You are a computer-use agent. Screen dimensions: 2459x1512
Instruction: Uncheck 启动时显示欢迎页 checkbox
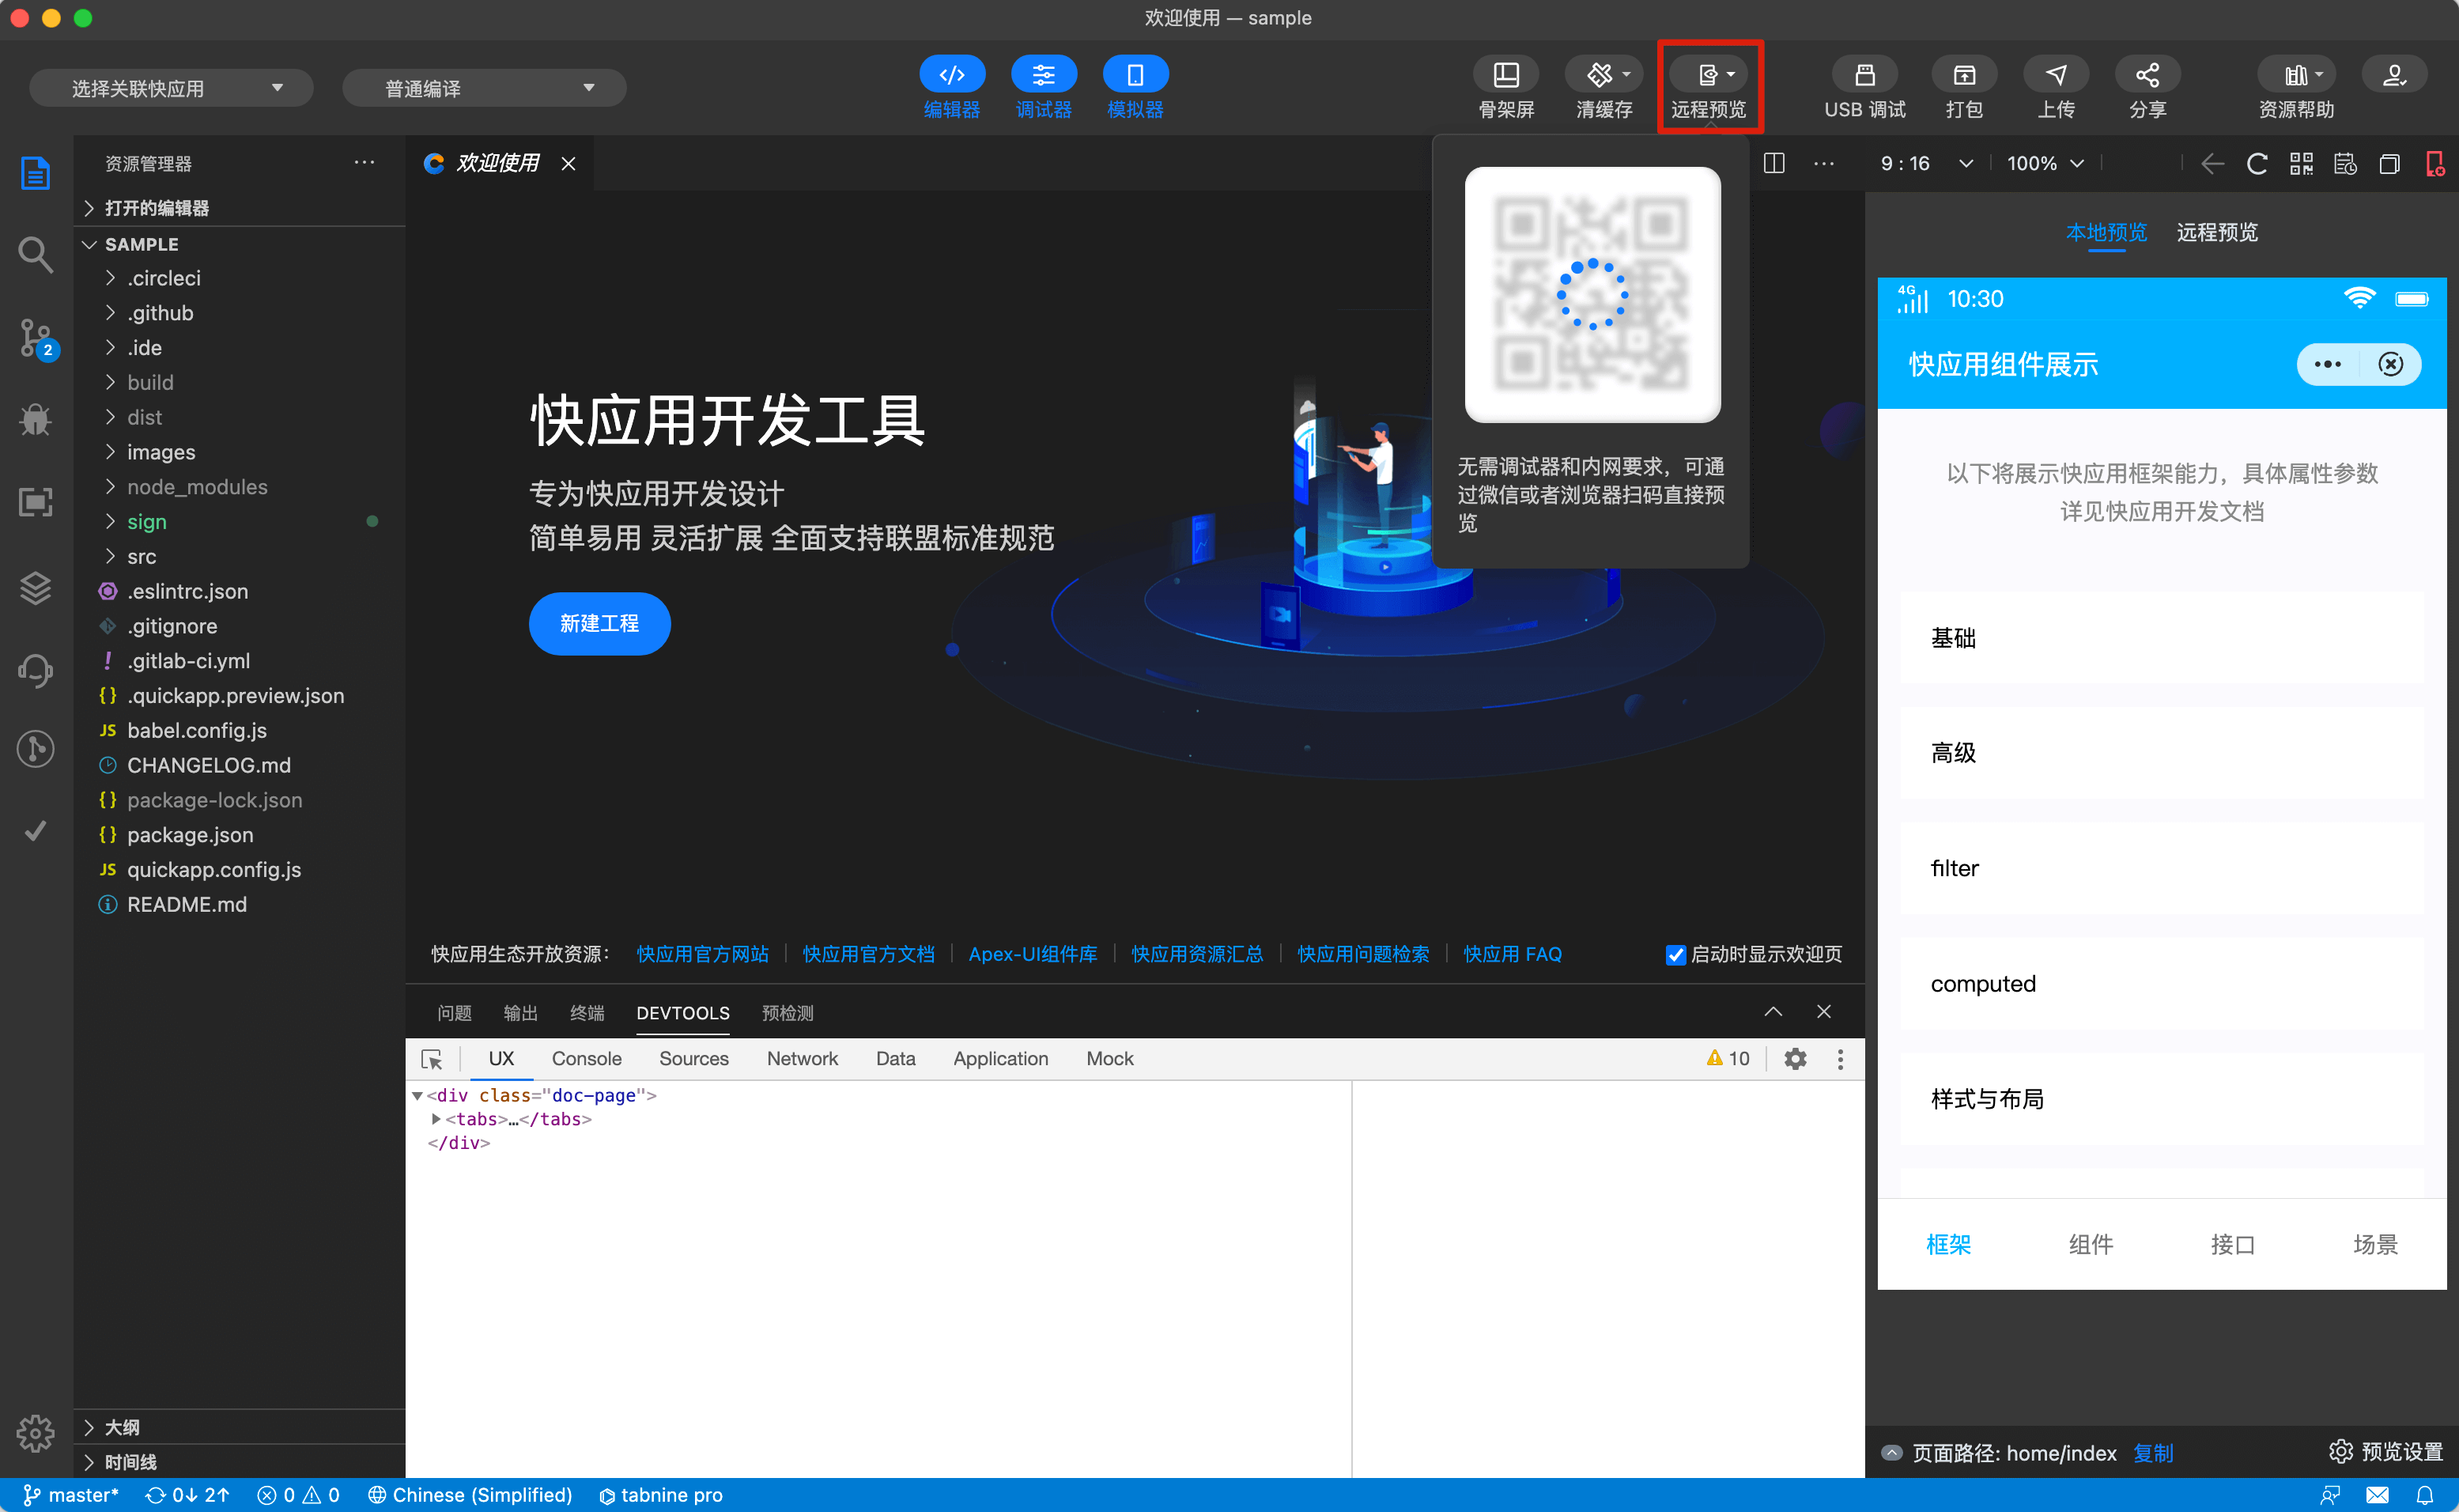(x=1675, y=955)
